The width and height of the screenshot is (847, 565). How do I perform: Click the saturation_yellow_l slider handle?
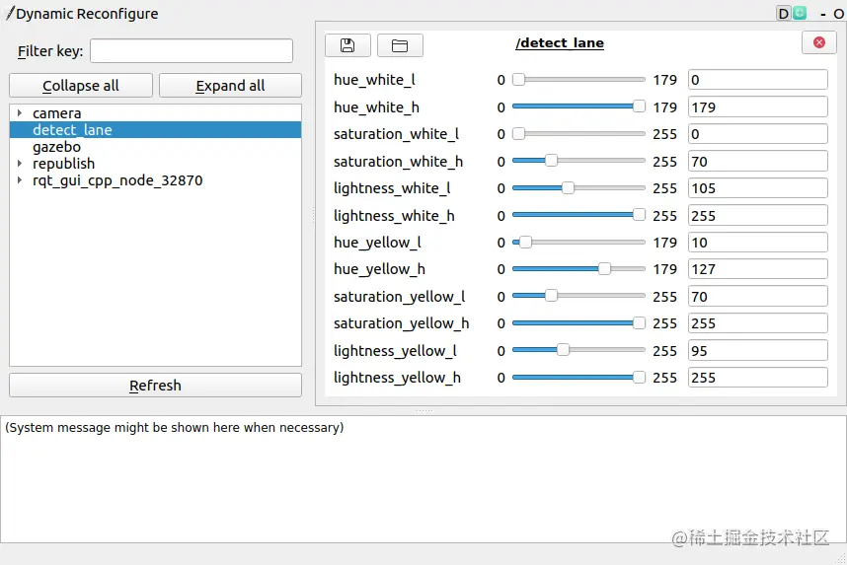[x=551, y=296]
